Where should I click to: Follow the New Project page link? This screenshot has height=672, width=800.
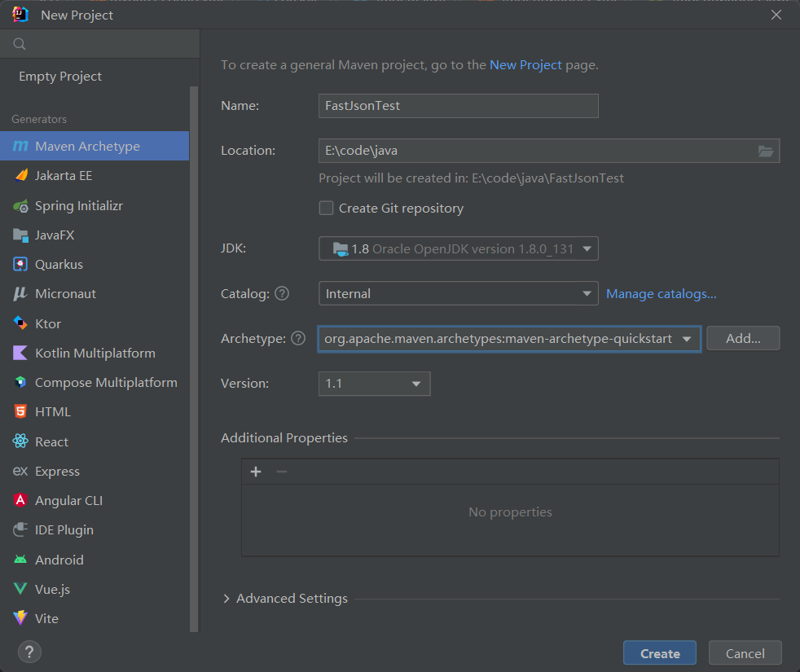(x=525, y=65)
